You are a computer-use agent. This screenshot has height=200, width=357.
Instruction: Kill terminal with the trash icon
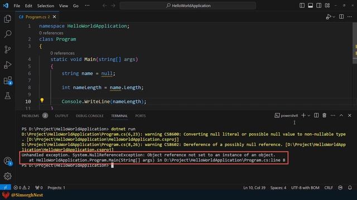coord(325,116)
